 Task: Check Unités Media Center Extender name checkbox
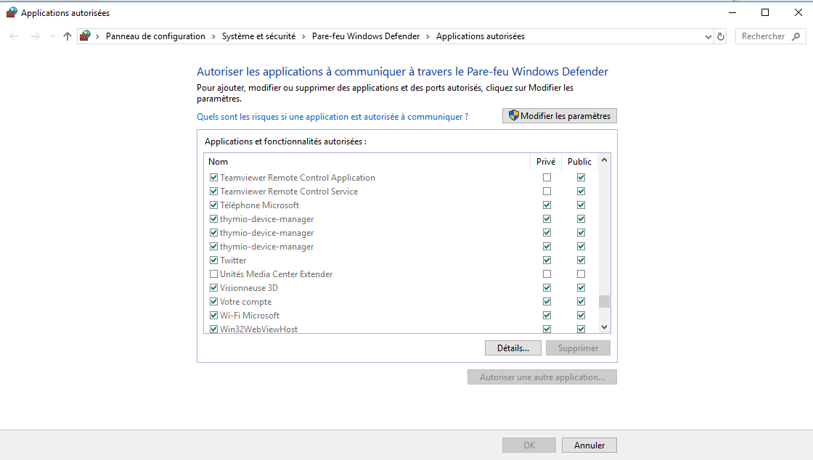(213, 274)
